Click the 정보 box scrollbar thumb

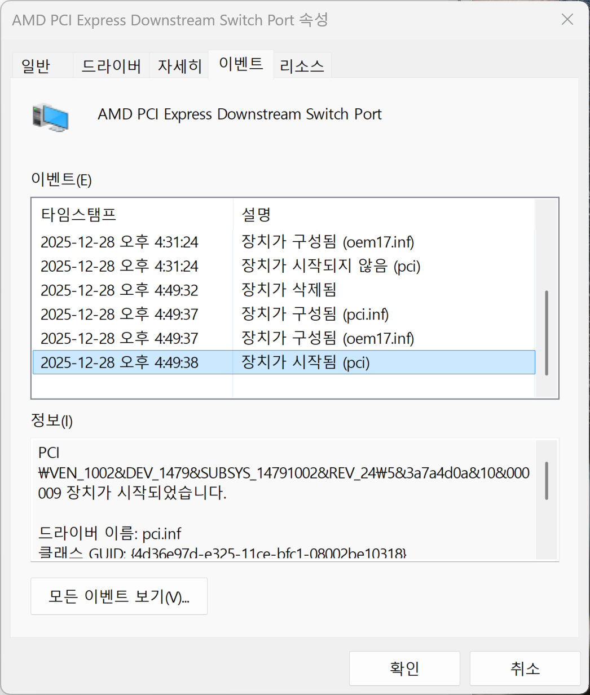tap(547, 480)
